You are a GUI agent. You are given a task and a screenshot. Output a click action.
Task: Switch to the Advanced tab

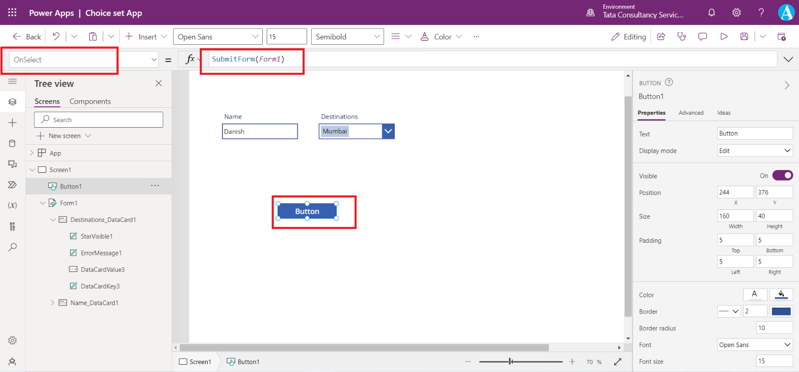click(691, 113)
